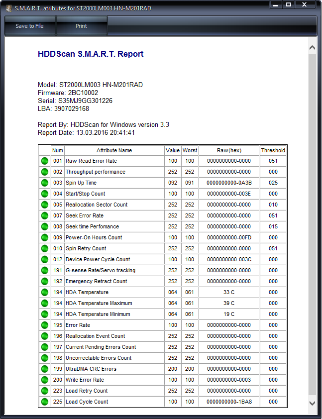Maximize the S.M.A.R.T. attributes window
Screen dimensions: 322x419
pyautogui.click(x=289, y=4)
